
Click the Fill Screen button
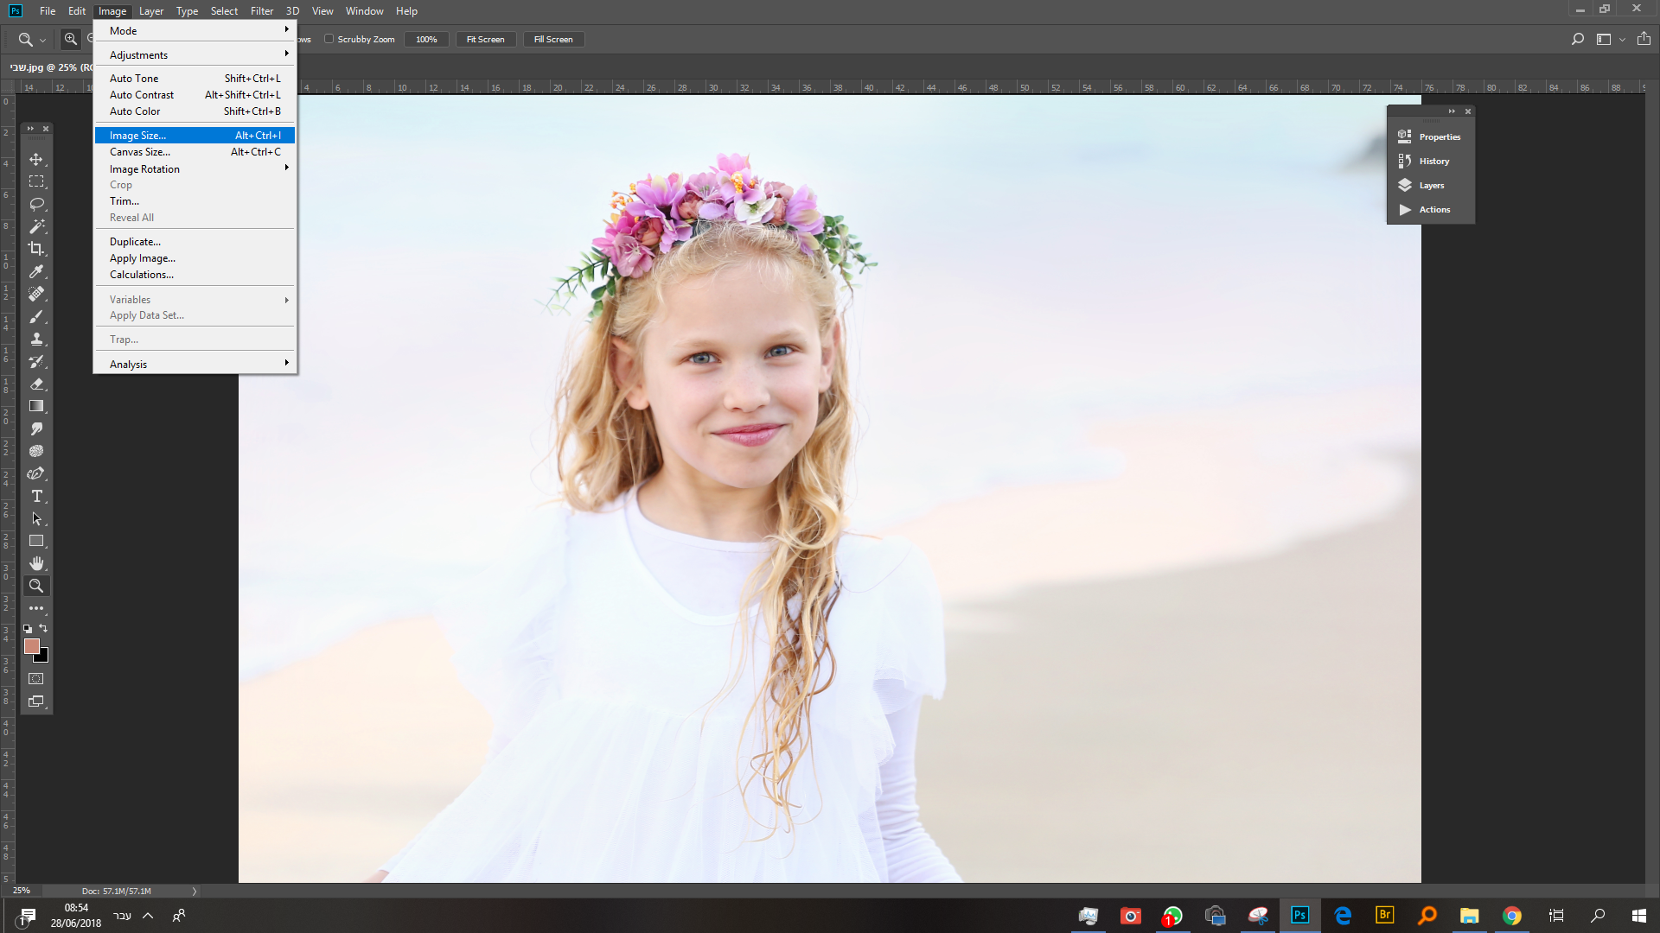coord(553,39)
